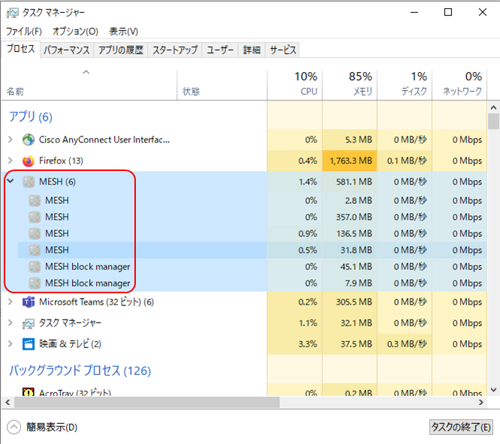Expand the 映画 & テレビ (2) group
Image resolution: width=500 pixels, height=444 pixels.
point(11,343)
